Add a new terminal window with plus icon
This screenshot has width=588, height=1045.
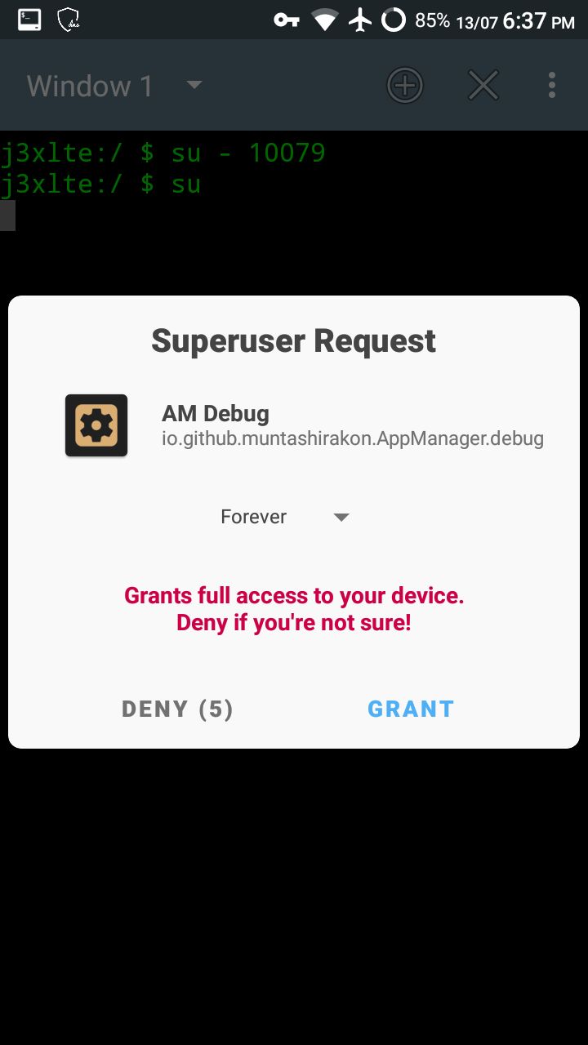point(405,85)
